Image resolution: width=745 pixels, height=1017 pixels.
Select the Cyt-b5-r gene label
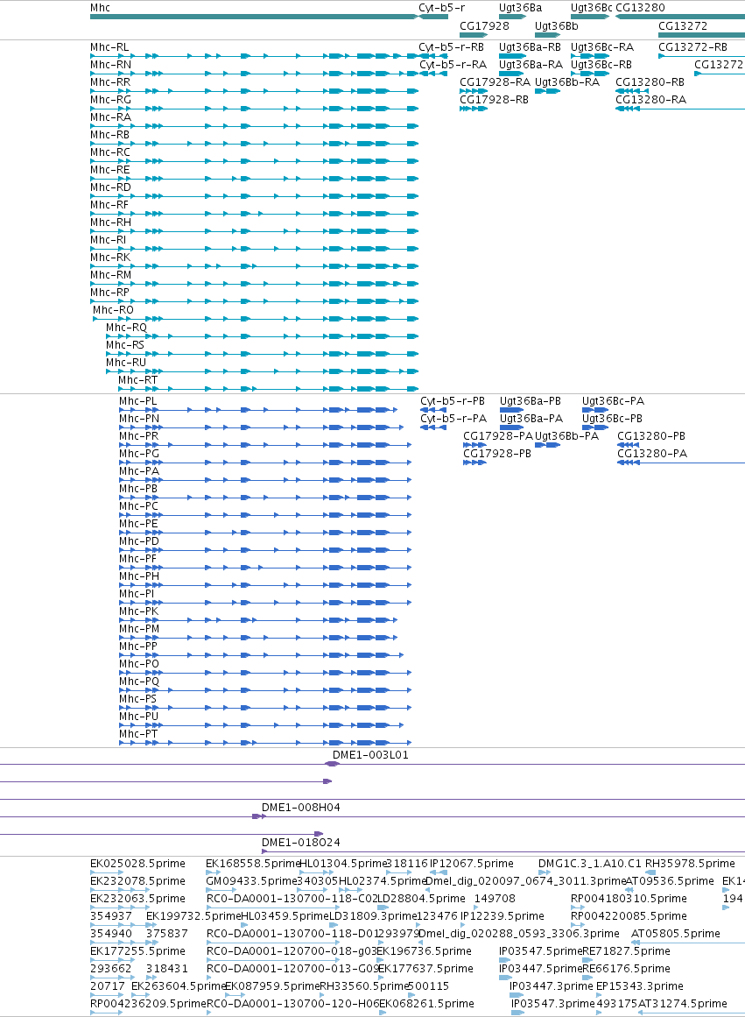[x=441, y=8]
